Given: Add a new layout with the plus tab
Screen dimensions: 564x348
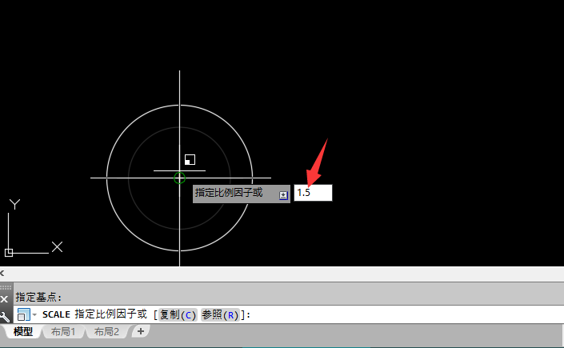Looking at the screenshot, I should click(x=141, y=331).
